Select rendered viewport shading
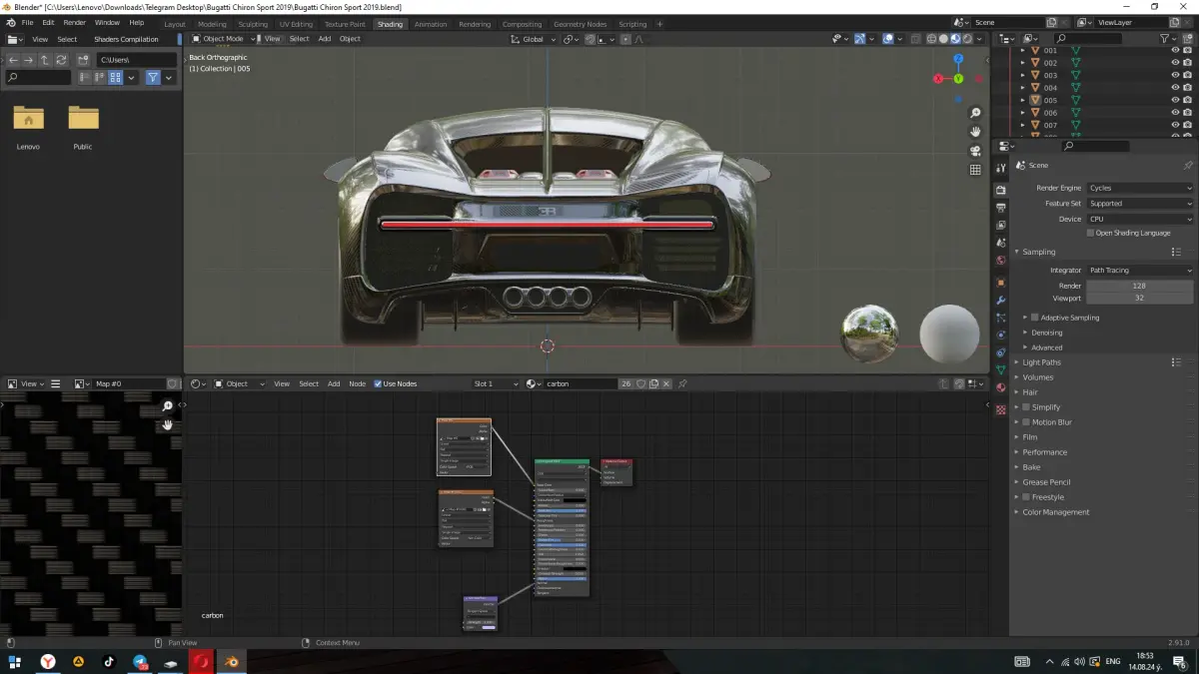 (x=967, y=39)
